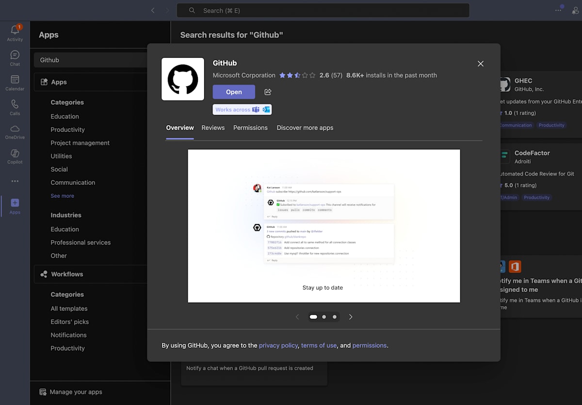Open the privacy policy link
The width and height of the screenshot is (582, 405).
(x=278, y=345)
